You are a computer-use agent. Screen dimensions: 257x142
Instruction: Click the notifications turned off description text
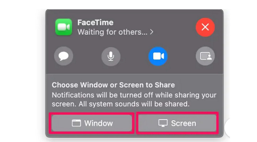134,99
